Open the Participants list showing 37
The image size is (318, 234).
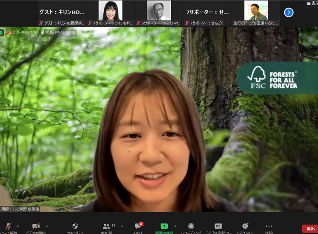[107, 226]
